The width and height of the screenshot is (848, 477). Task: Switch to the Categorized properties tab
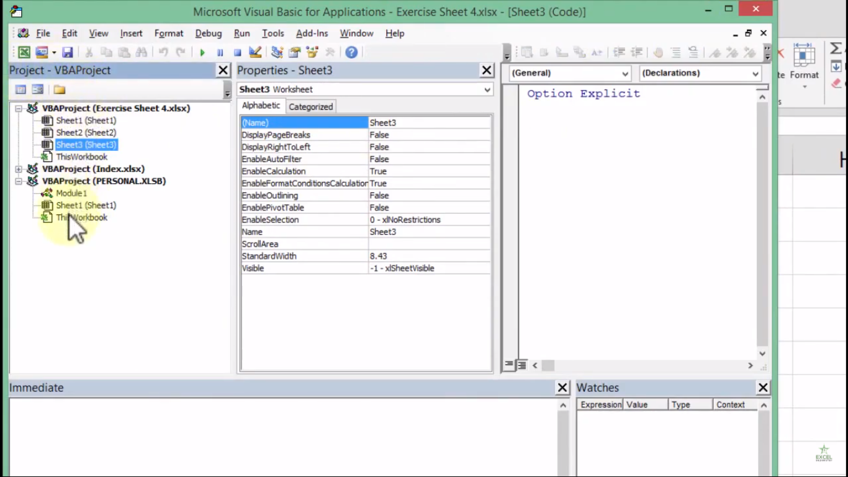(x=310, y=107)
